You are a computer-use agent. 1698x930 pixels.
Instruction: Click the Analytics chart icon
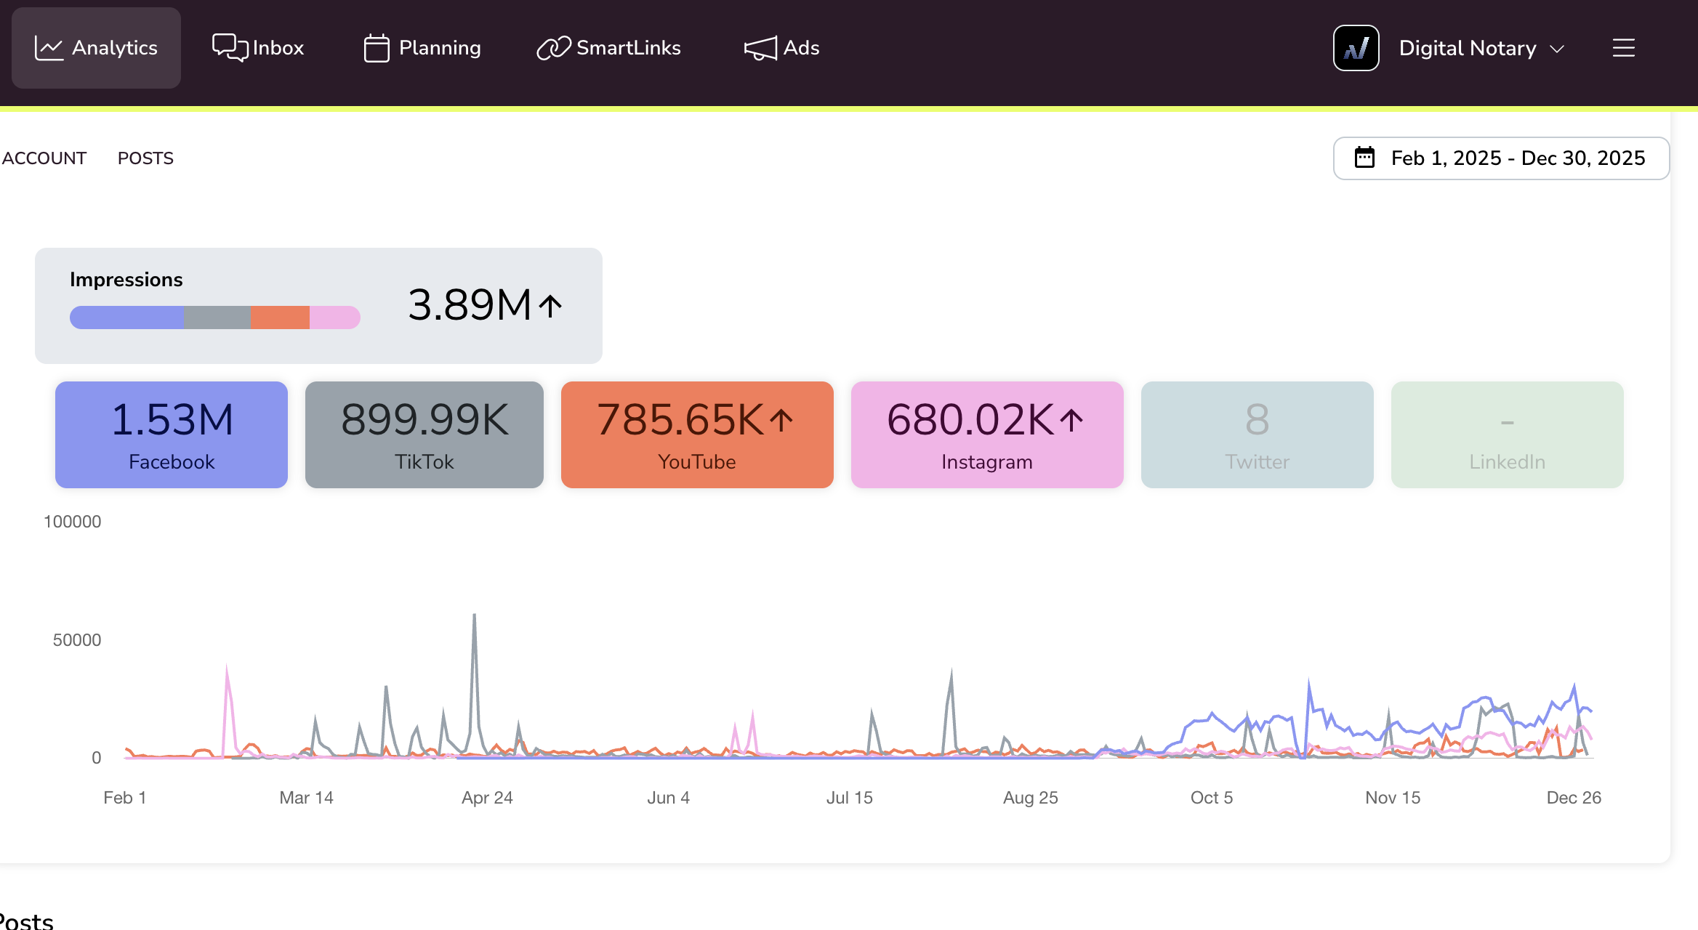pyautogui.click(x=49, y=48)
